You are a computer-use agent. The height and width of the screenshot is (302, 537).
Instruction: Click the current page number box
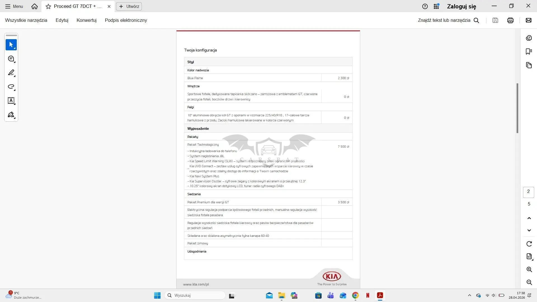528,192
